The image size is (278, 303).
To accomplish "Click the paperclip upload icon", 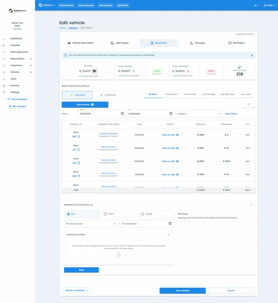I will (118, 254).
